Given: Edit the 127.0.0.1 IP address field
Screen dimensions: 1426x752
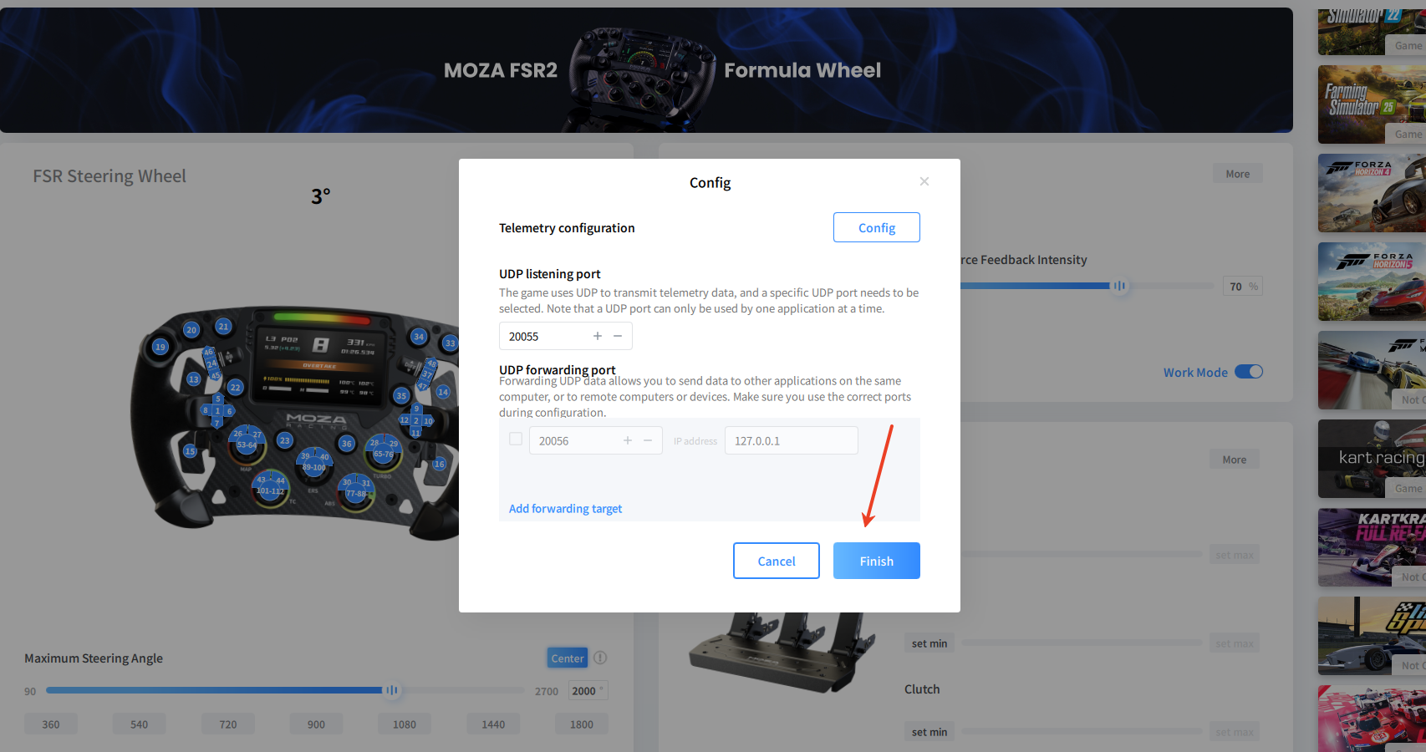Looking at the screenshot, I should coord(791,440).
